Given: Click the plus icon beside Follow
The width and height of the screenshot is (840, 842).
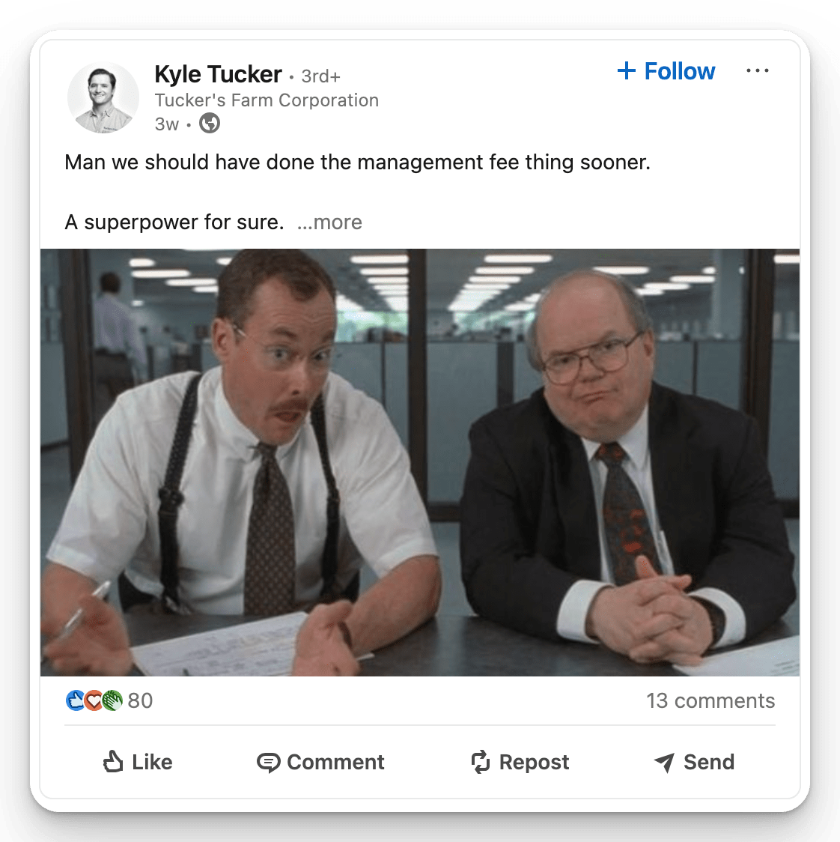Looking at the screenshot, I should click(627, 71).
